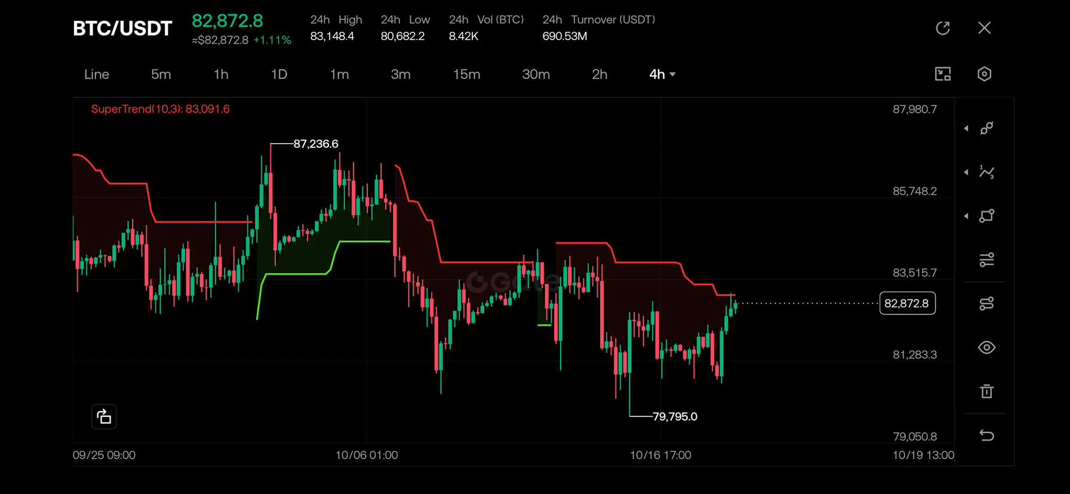This screenshot has width=1070, height=494.
Task: Select the 3m timeframe
Action: tap(401, 74)
